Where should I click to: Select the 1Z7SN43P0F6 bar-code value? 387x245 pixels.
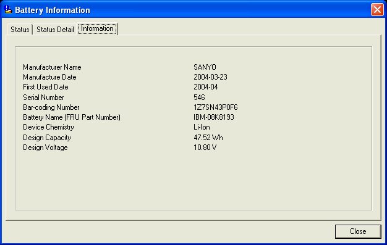tap(216, 107)
